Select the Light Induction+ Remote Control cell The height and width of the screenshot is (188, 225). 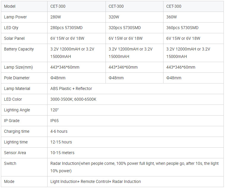point(136,182)
